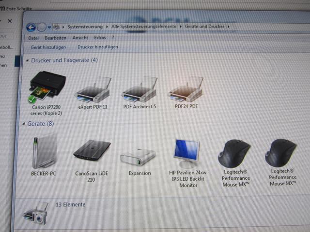The image size is (310, 232).
Task: Click the 13 Elemente status text
Action: click(70, 204)
